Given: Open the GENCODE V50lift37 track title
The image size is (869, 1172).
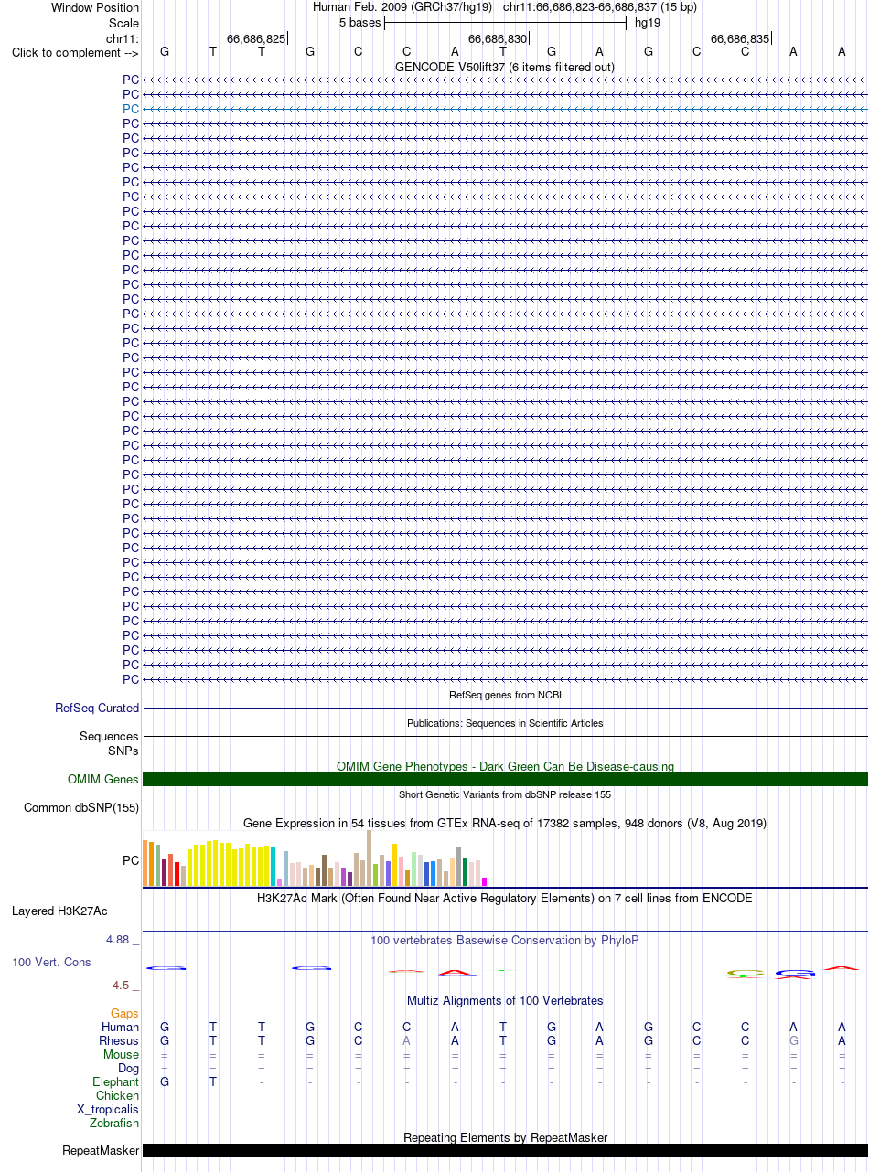Looking at the screenshot, I should coord(505,67).
